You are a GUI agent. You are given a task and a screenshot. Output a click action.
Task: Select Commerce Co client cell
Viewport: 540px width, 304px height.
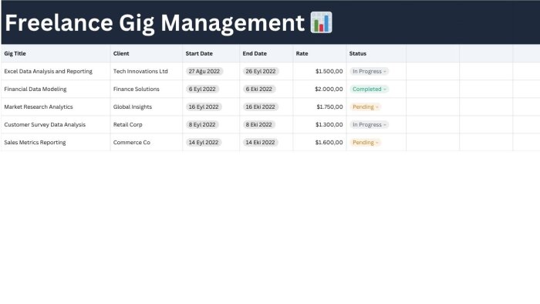pos(147,143)
